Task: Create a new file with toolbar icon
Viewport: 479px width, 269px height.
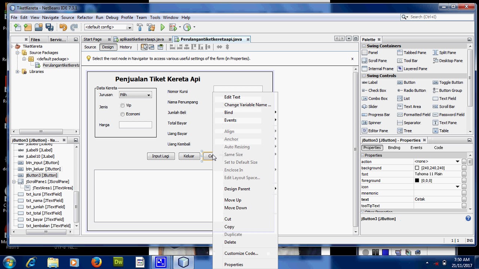Action: pyautogui.click(x=17, y=27)
